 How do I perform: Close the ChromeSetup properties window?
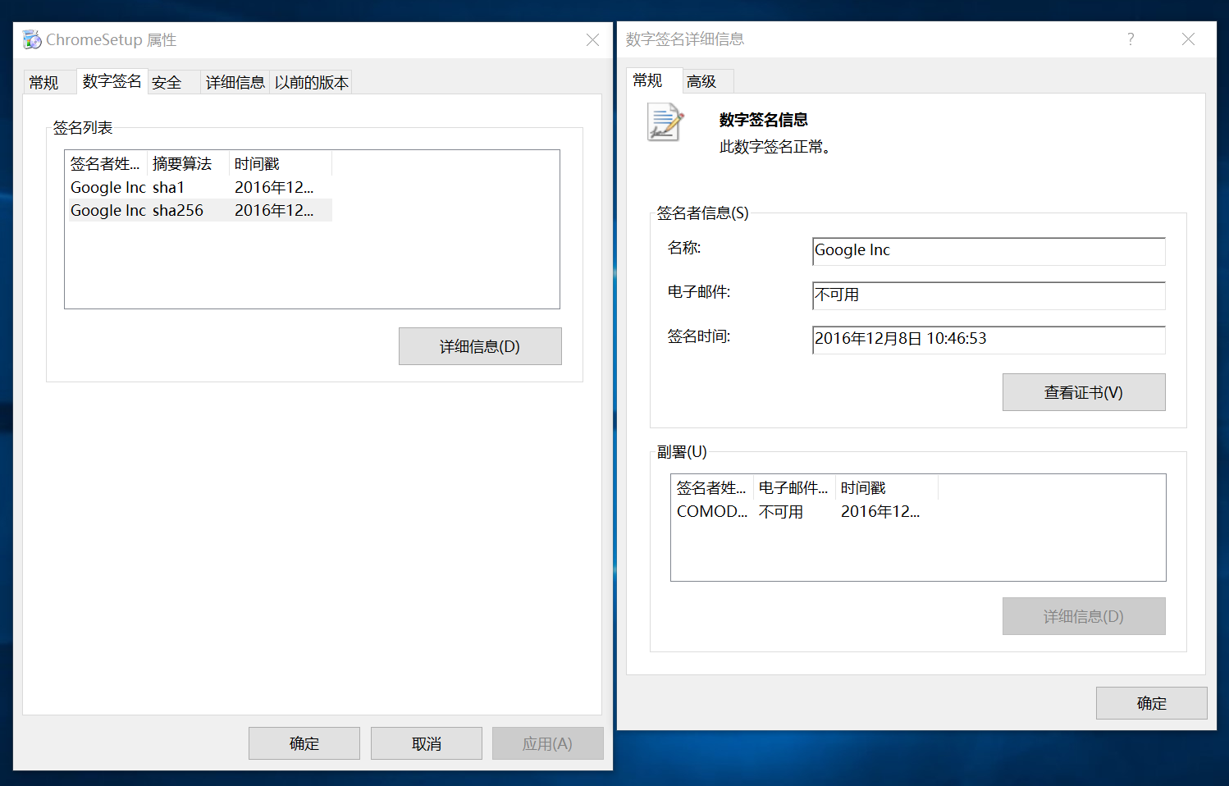(x=592, y=39)
